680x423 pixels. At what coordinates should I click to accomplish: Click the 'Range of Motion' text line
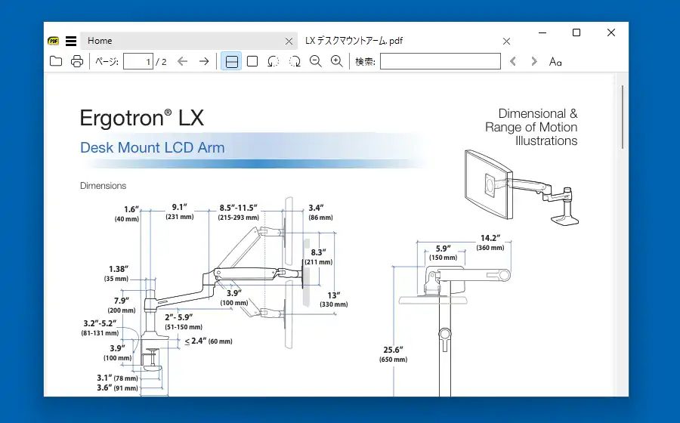[531, 128]
